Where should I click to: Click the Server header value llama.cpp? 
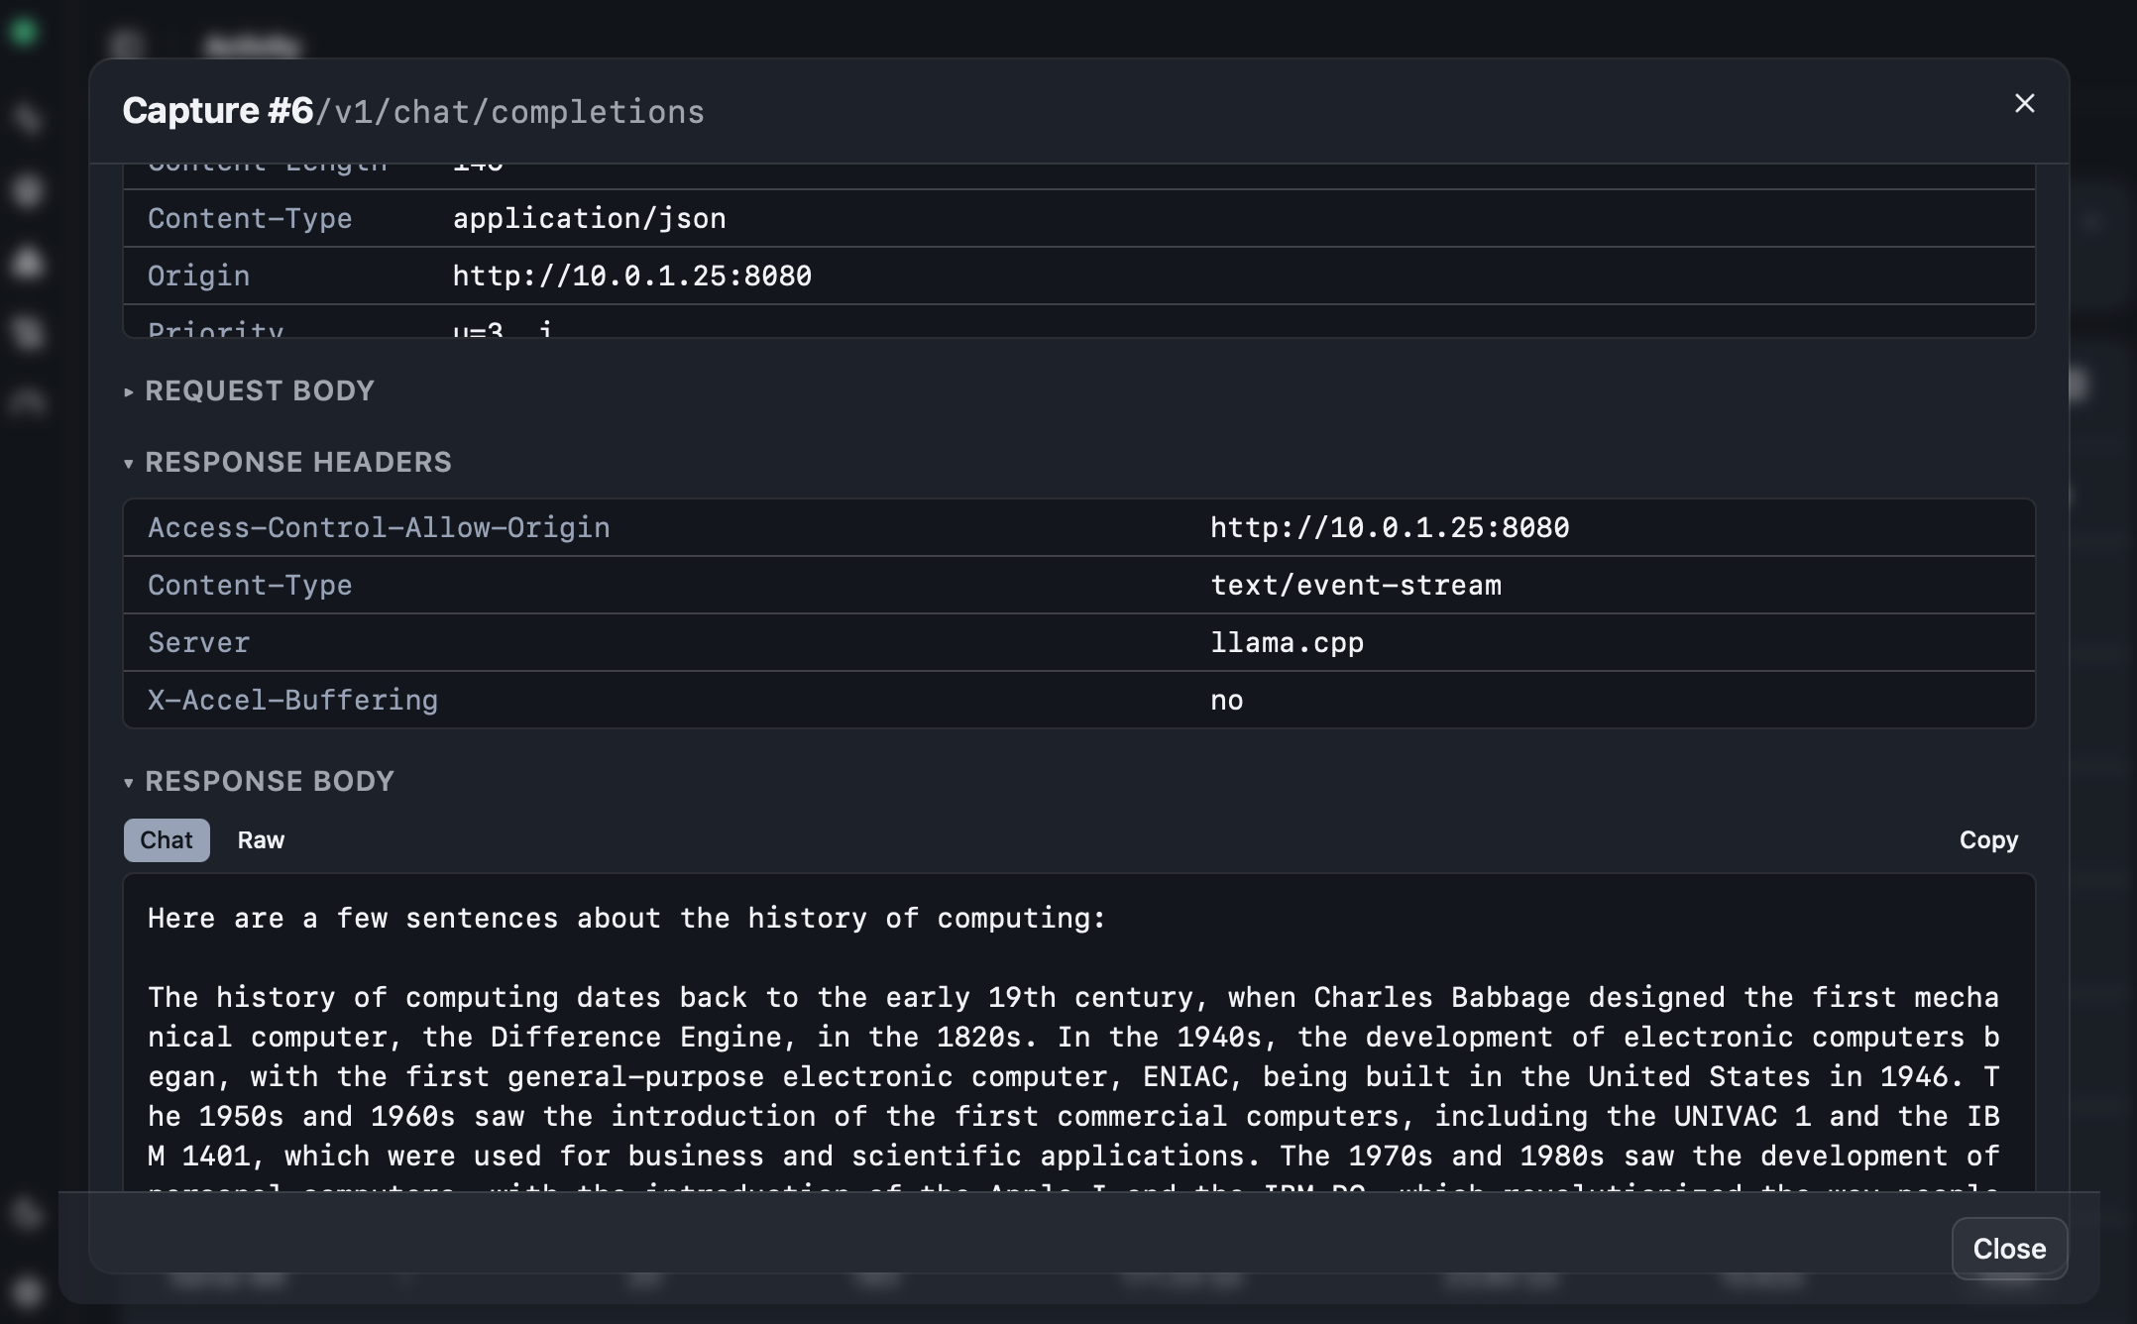pos(1287,642)
